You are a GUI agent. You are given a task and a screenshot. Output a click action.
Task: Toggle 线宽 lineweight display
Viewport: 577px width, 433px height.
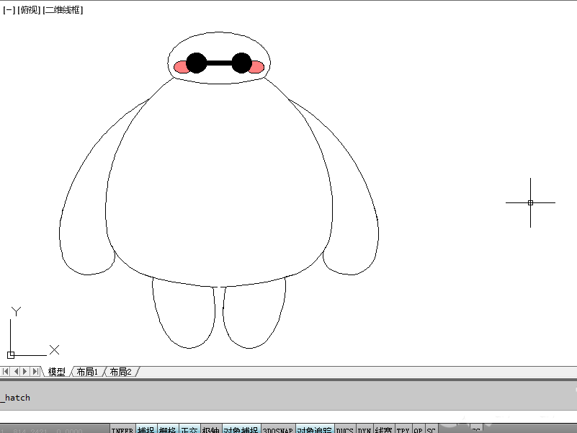(x=384, y=429)
